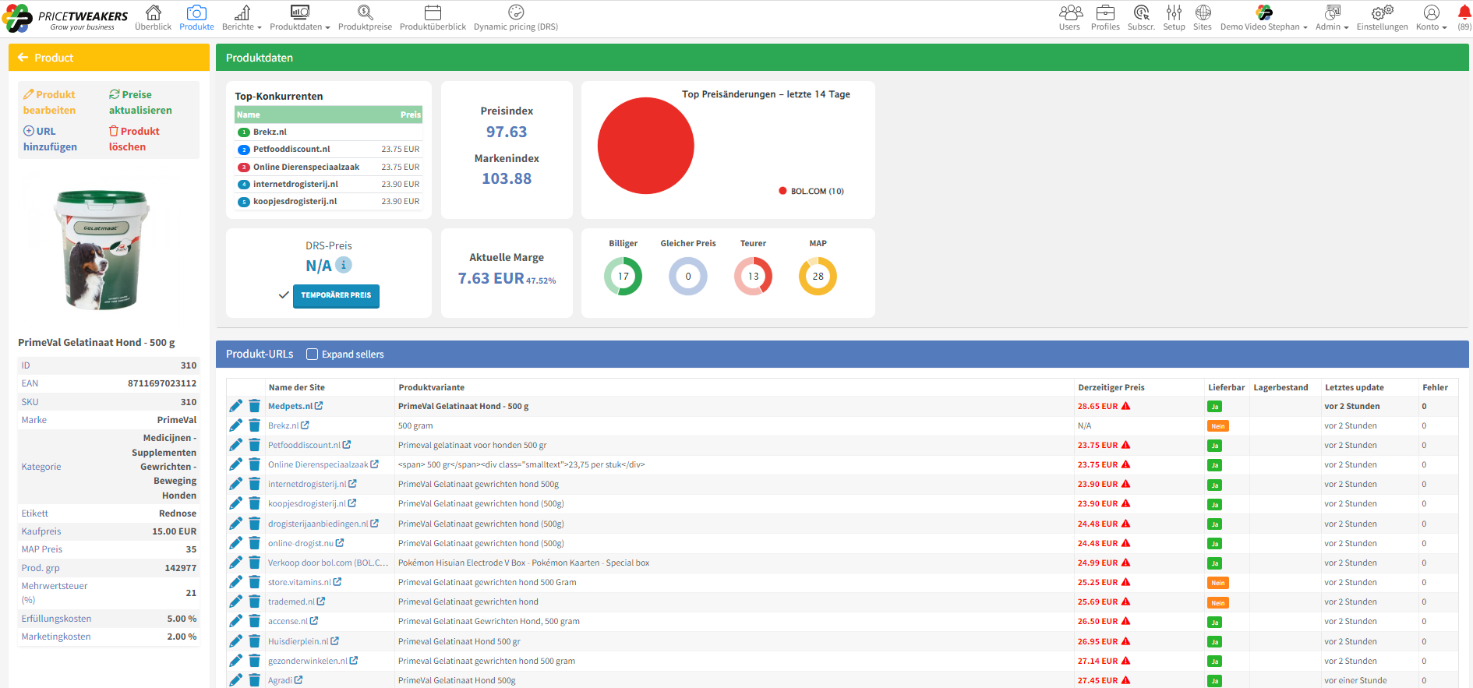Open the Subscr. icon
The image size is (1473, 688).
pyautogui.click(x=1141, y=12)
